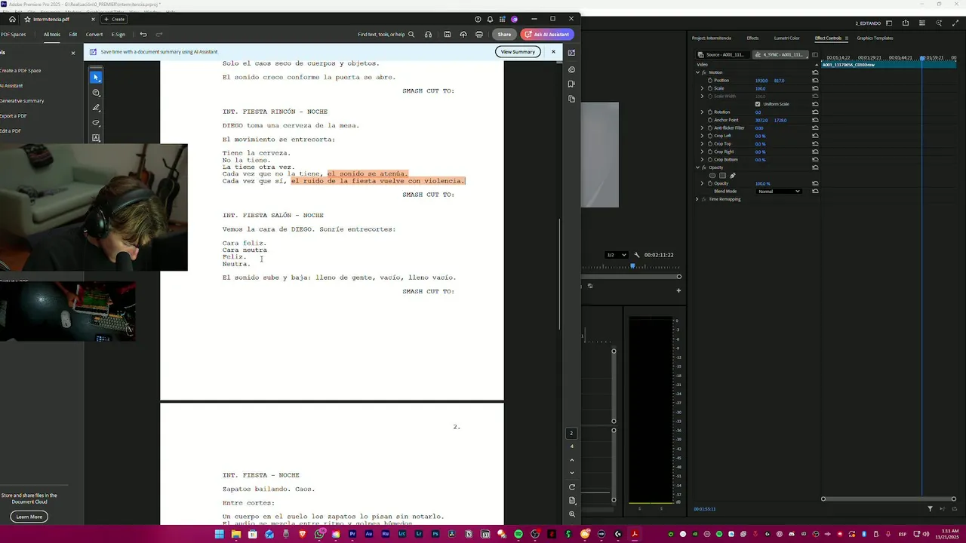Image resolution: width=966 pixels, height=543 pixels.
Task: Star the Intermitencia.pdf tab
Action: 28,19
